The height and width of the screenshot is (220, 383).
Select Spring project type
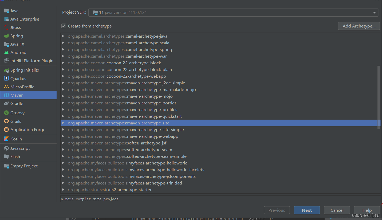point(28,36)
